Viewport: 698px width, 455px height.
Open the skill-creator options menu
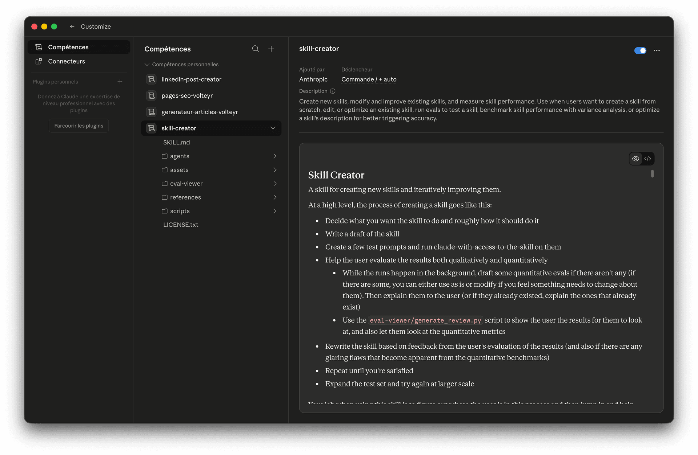(x=657, y=50)
